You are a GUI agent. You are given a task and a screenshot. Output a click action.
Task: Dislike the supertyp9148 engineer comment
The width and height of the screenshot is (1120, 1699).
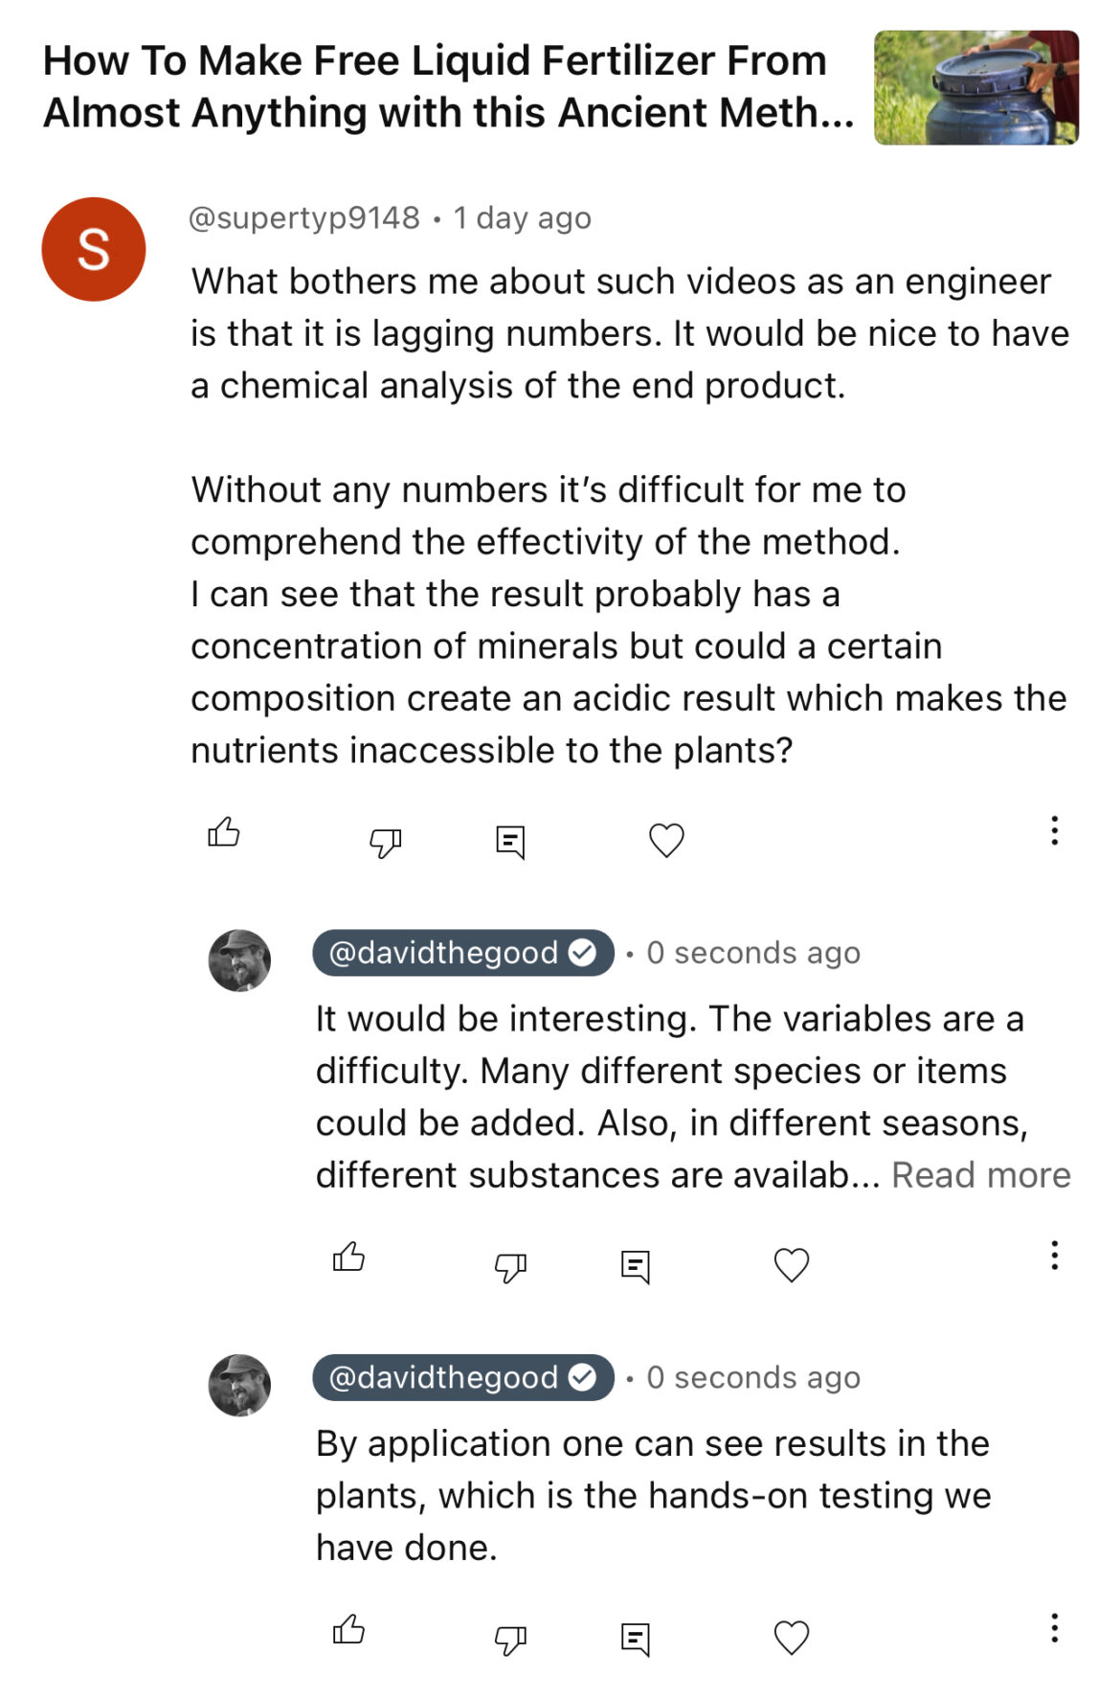click(385, 842)
